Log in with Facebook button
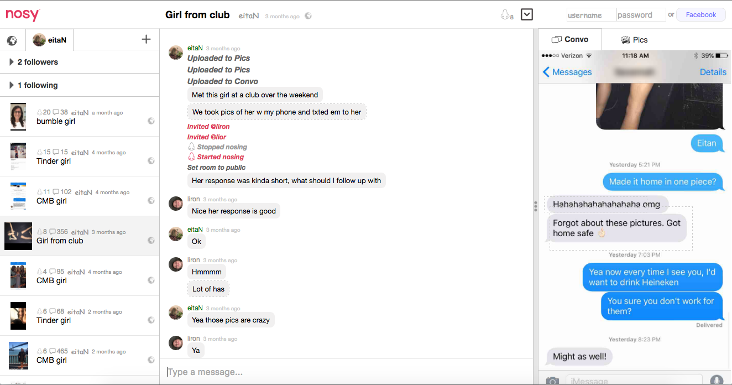Image resolution: width=732 pixels, height=385 pixels. click(x=700, y=15)
